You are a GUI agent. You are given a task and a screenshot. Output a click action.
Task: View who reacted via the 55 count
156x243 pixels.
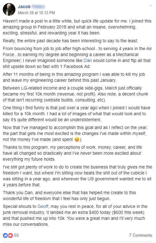(16, 235)
